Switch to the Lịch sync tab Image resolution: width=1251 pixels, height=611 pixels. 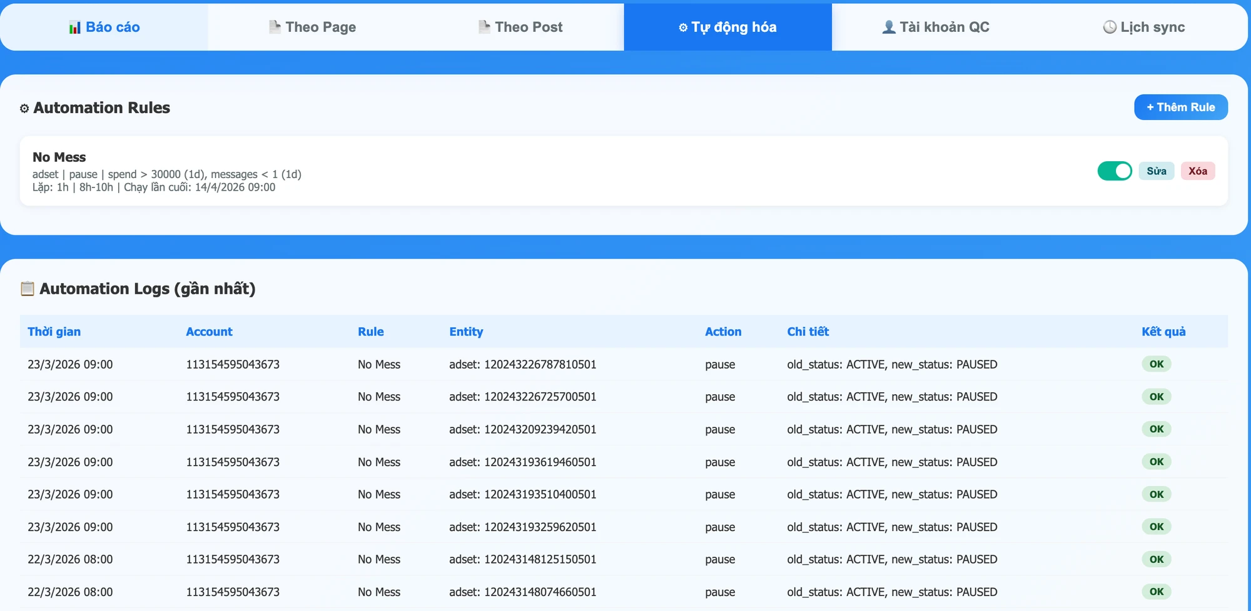tap(1144, 27)
